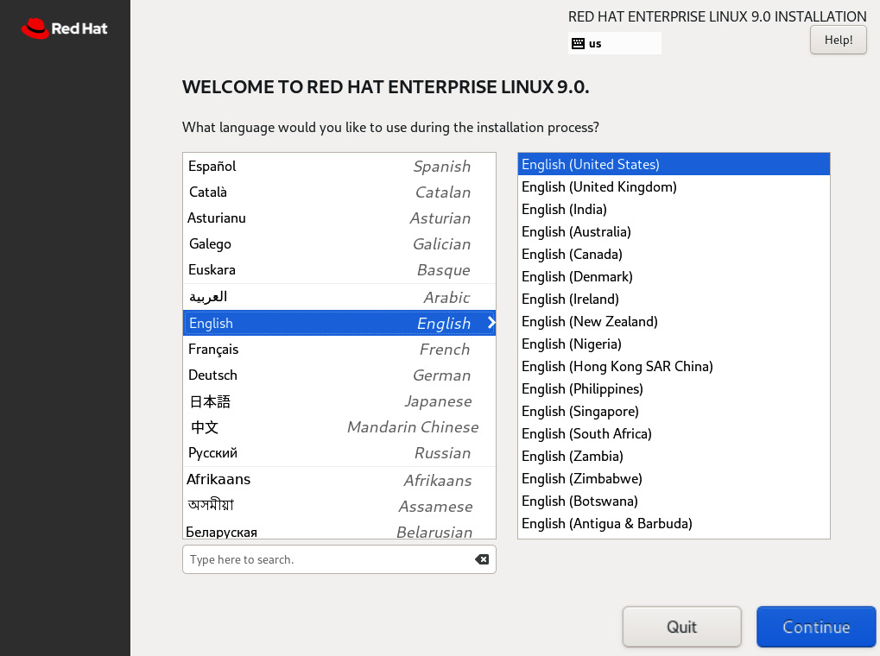Choose English (Zambia) locale
This screenshot has width=880, height=656.
click(x=674, y=456)
